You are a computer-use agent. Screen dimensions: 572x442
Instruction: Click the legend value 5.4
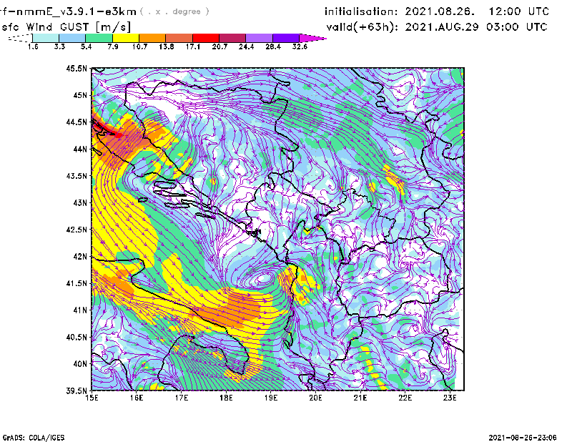pyautogui.click(x=86, y=46)
